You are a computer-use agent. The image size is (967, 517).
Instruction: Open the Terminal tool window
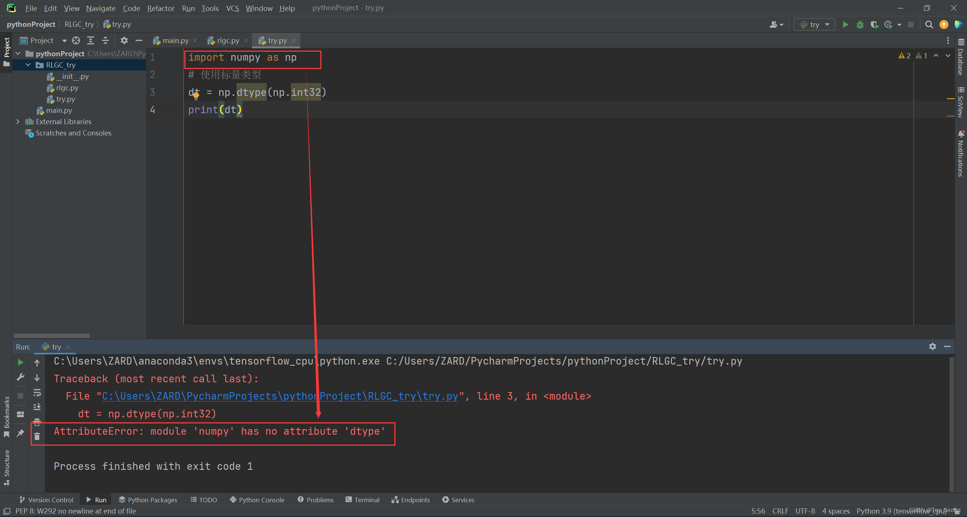click(362, 500)
